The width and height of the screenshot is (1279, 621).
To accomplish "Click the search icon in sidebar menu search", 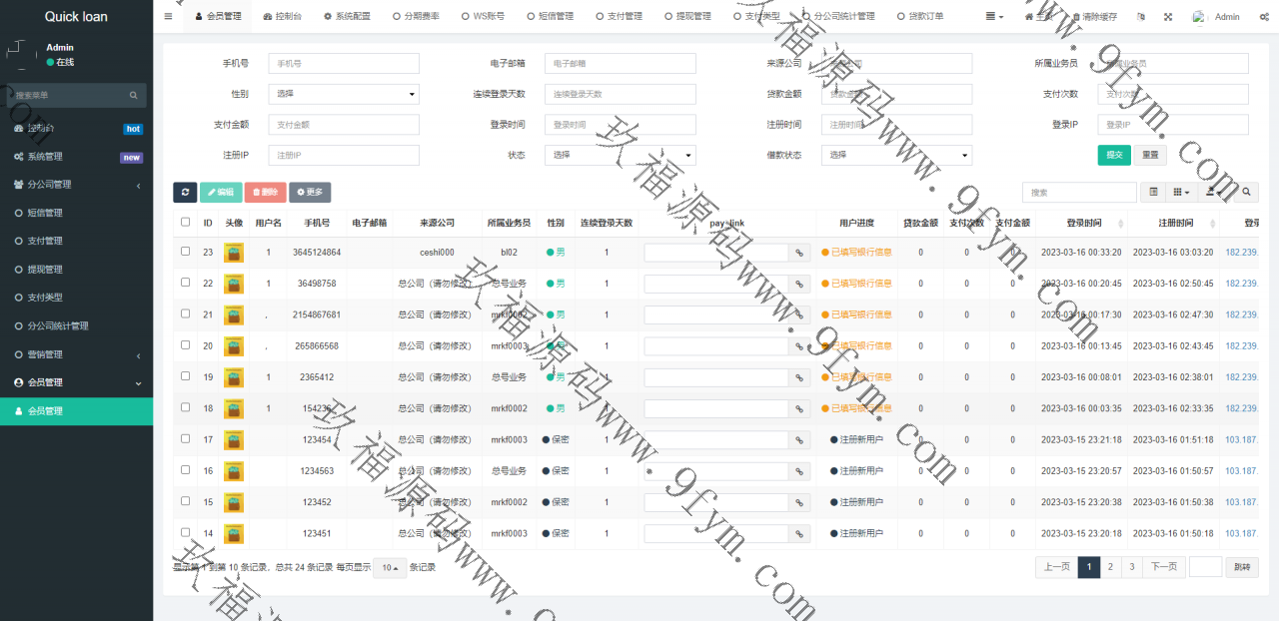I will [x=134, y=96].
